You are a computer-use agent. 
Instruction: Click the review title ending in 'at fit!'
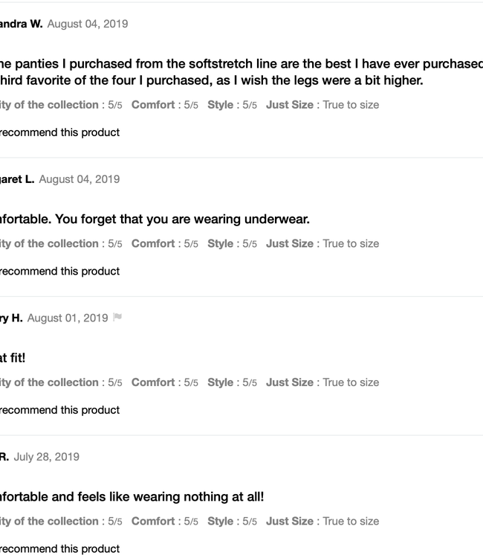pos(13,358)
